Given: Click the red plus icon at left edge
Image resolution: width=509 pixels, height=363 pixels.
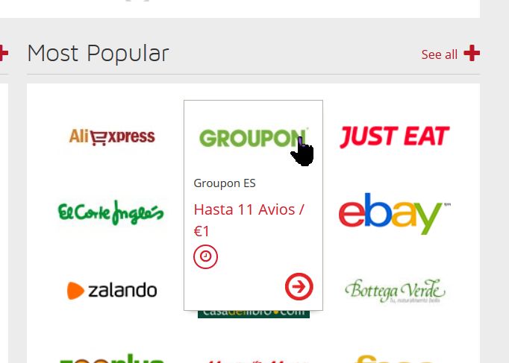Looking at the screenshot, I should click(x=4, y=53).
